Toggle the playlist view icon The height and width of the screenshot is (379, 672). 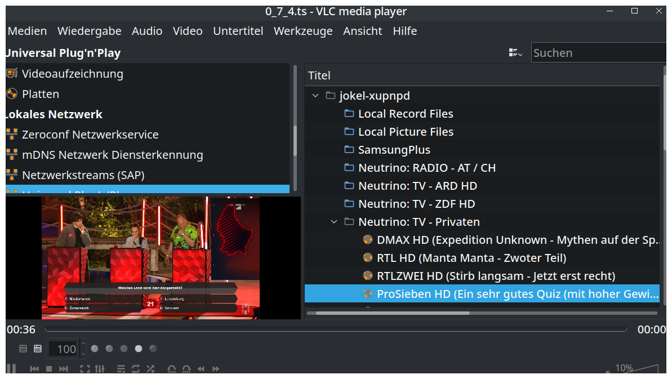[x=121, y=369]
